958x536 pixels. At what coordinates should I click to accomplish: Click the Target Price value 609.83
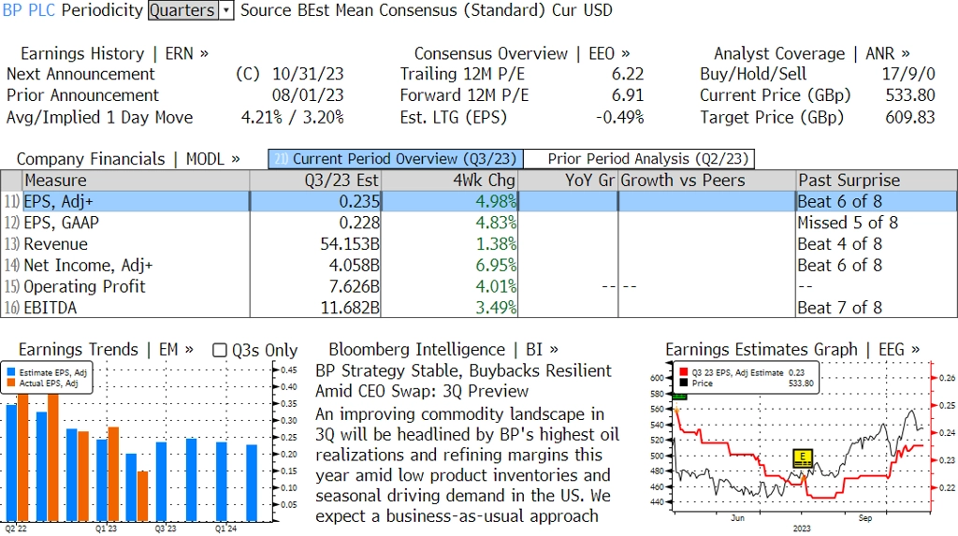pos(910,117)
